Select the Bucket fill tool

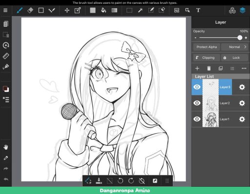104,11
